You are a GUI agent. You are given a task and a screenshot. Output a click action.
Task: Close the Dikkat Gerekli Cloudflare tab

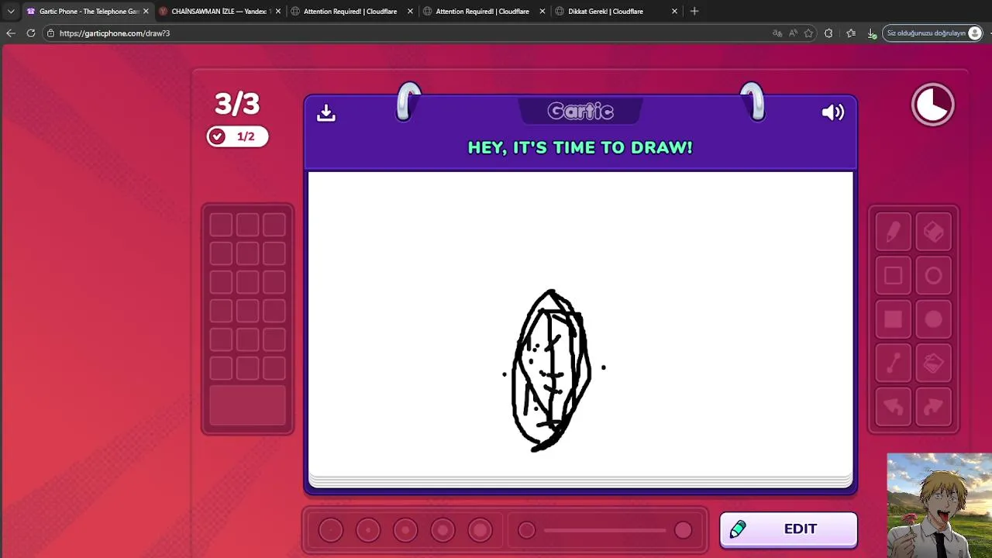coord(674,11)
